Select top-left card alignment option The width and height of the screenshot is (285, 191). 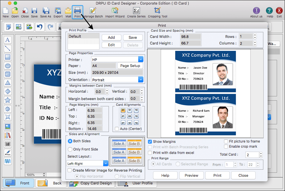tap(123, 110)
